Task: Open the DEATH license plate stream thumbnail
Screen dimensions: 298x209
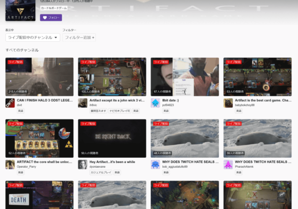Action: tap(39, 195)
